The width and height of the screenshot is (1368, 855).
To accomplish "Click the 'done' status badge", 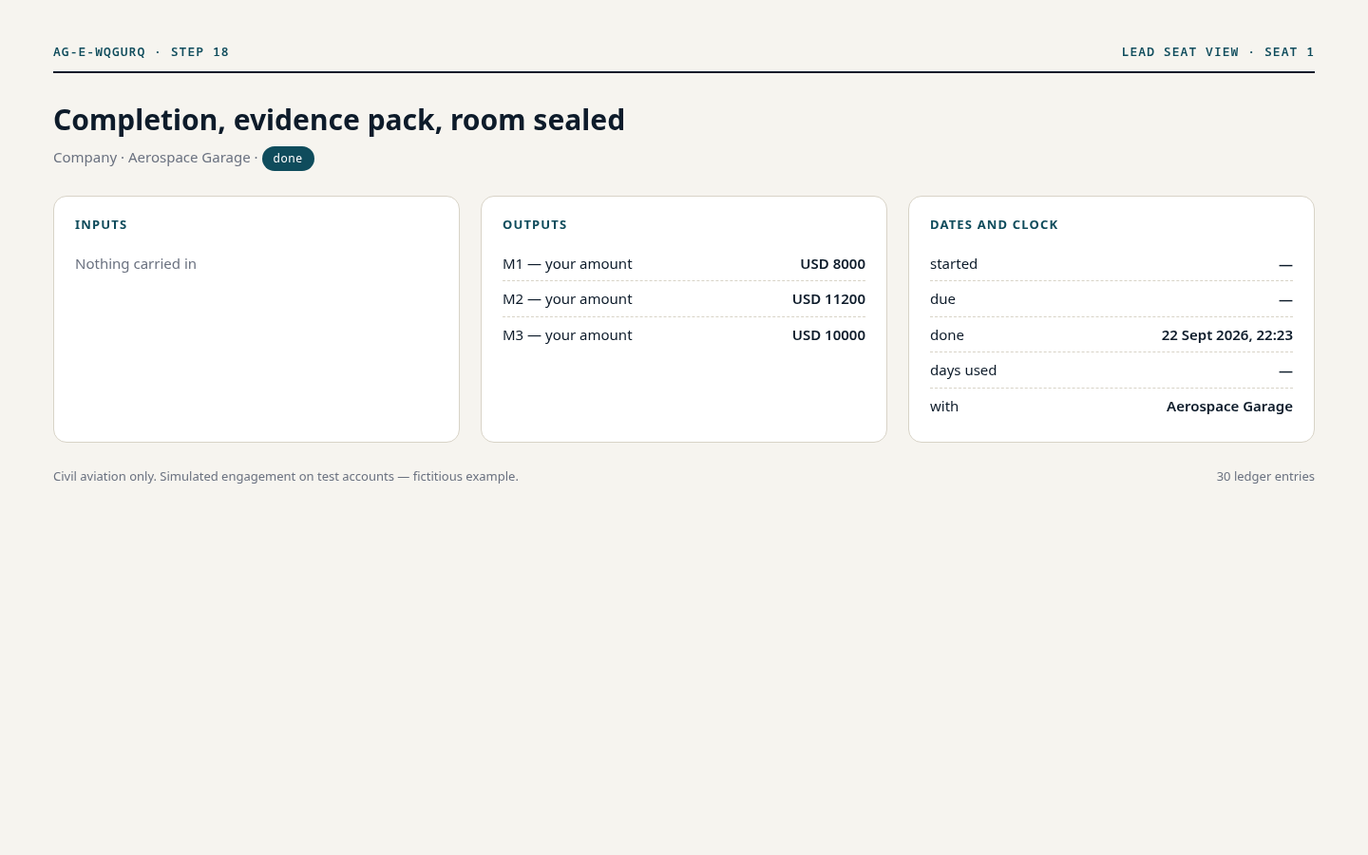I will click(x=288, y=159).
